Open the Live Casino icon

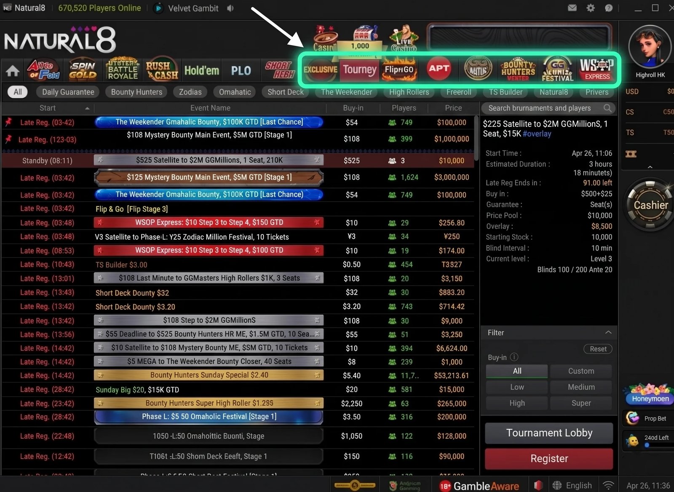404,39
